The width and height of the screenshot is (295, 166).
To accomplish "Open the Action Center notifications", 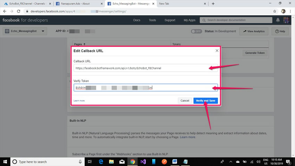I will click(288, 162).
